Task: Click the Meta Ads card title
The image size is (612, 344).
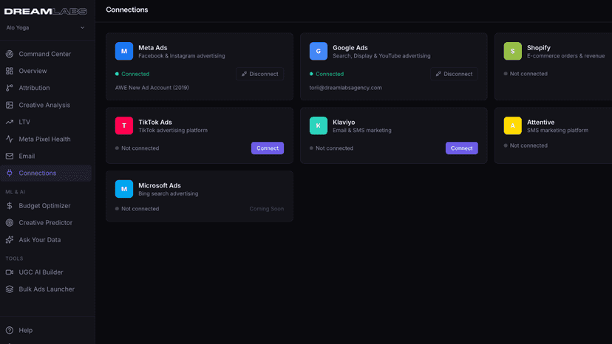Action: tap(152, 47)
